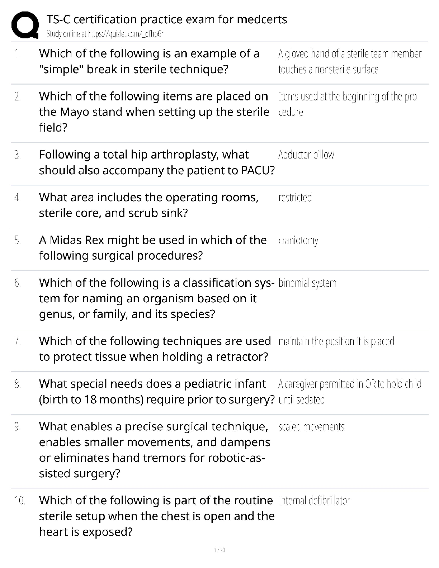Image resolution: width=439 pixels, height=568 pixels.
Task: Select the Mayo stand question text
Action: coord(154,112)
